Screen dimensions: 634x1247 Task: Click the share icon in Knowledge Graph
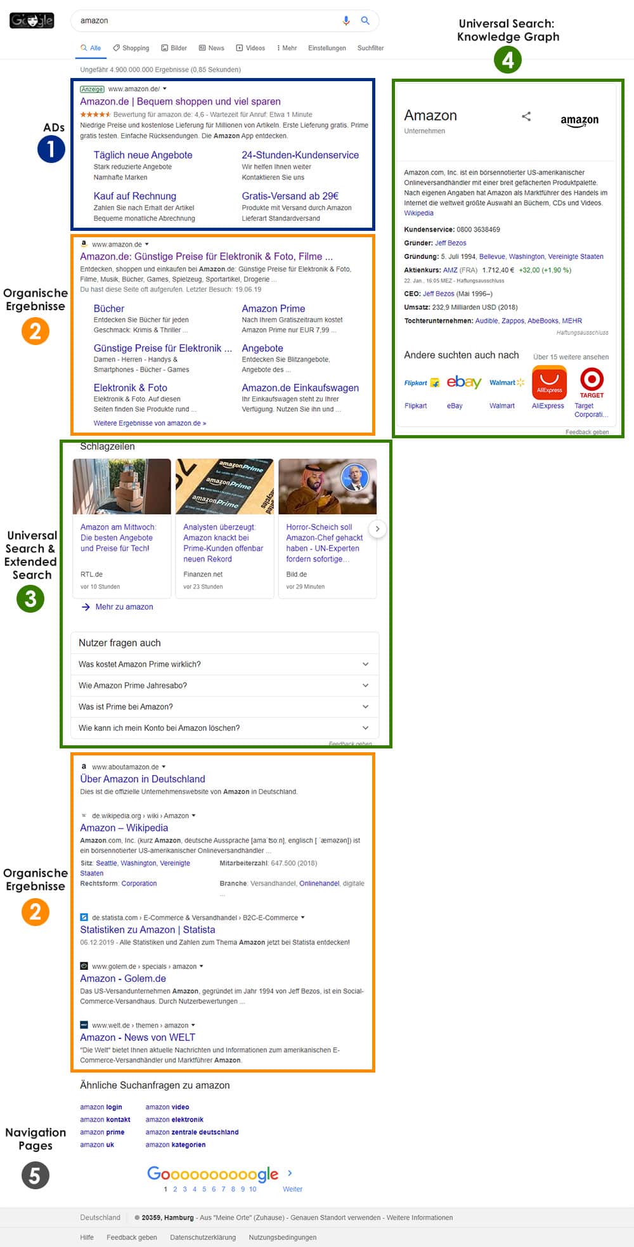[526, 116]
